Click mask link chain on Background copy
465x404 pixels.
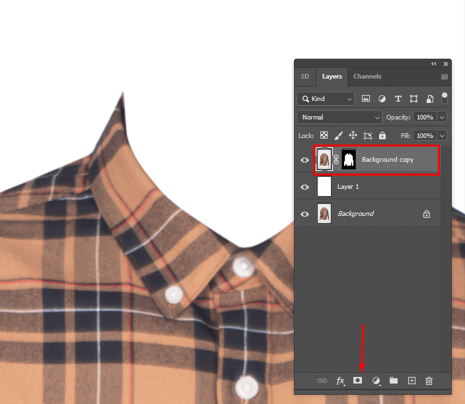click(336, 160)
